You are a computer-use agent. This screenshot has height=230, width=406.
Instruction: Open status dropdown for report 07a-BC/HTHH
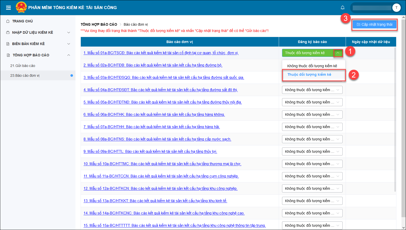(x=312, y=127)
